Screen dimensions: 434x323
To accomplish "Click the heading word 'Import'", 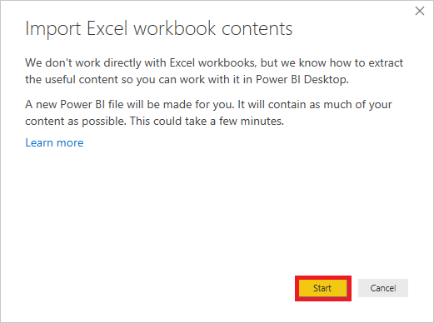I will (53, 29).
